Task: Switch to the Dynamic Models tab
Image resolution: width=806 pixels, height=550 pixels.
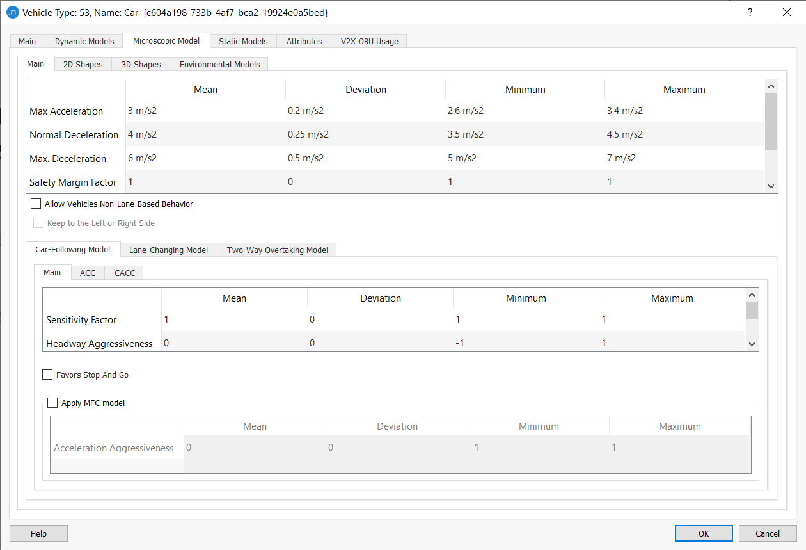Action: tap(83, 40)
